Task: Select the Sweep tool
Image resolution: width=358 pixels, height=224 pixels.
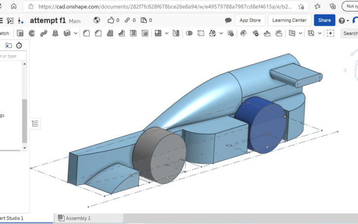Action: [x=43, y=33]
